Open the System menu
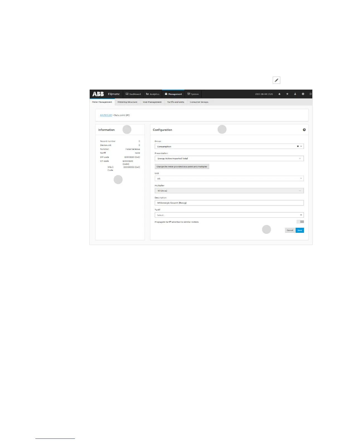This screenshot has height=441, width=341. tap(193, 94)
